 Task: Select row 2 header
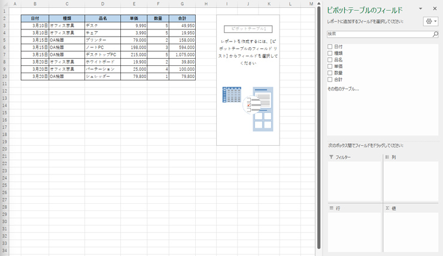4,19
